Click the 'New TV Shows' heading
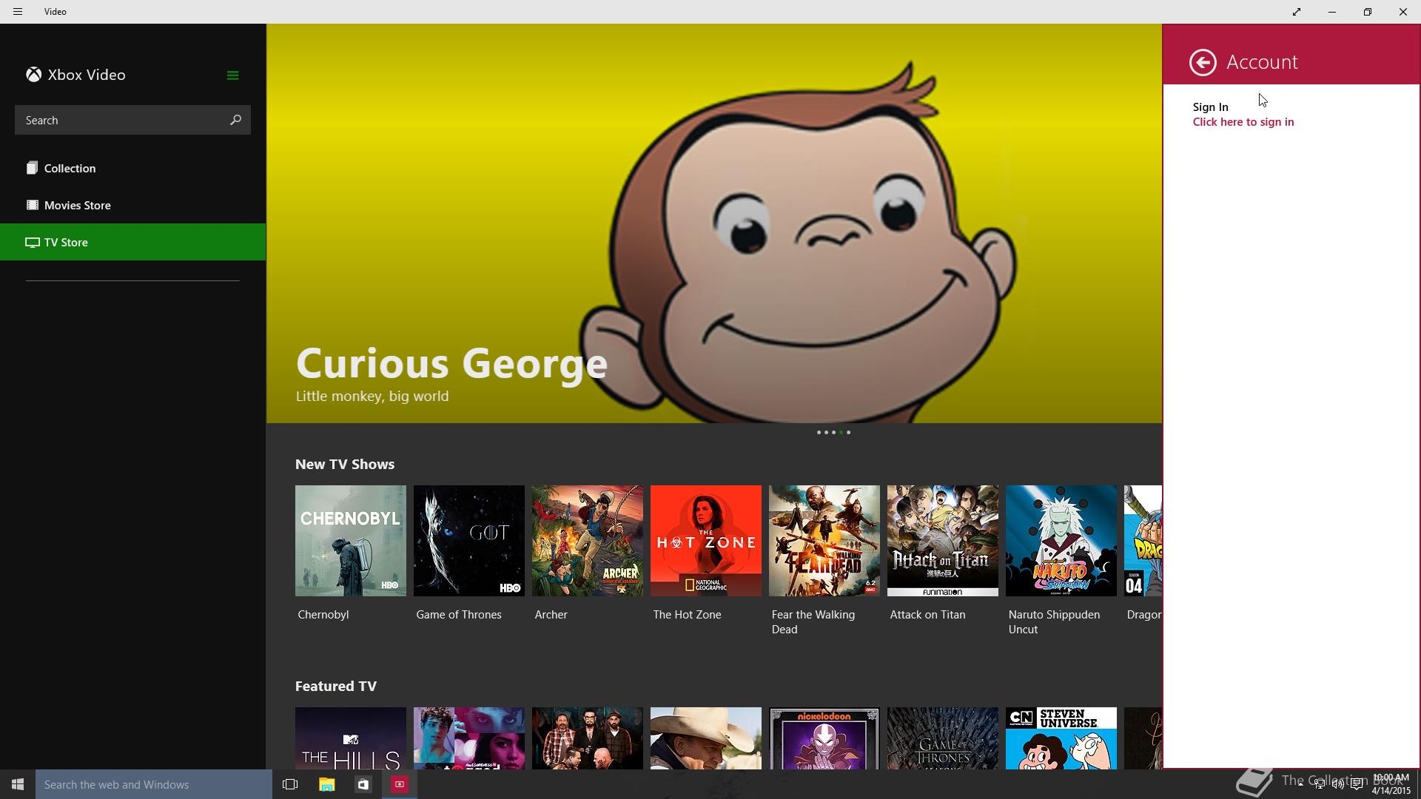This screenshot has width=1421, height=799. tap(345, 465)
